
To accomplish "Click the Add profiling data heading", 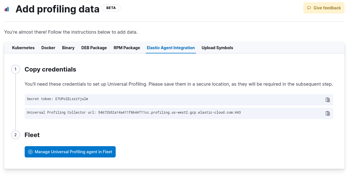I will tap(58, 9).
